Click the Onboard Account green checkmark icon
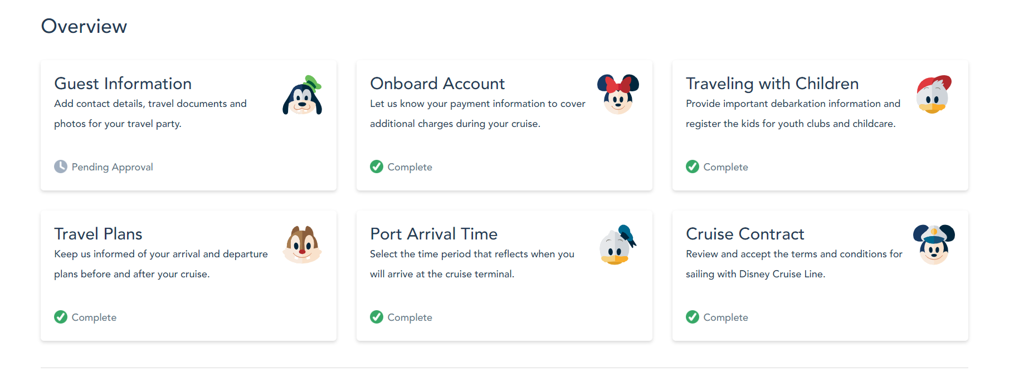The height and width of the screenshot is (372, 1014). [377, 167]
